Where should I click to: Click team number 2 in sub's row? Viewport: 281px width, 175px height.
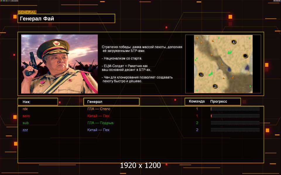(x=197, y=123)
